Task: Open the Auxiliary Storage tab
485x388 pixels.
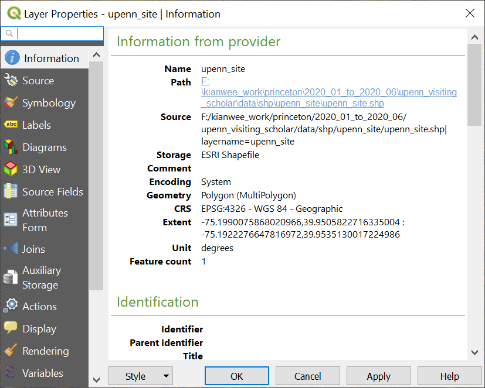Action: [x=40, y=277]
